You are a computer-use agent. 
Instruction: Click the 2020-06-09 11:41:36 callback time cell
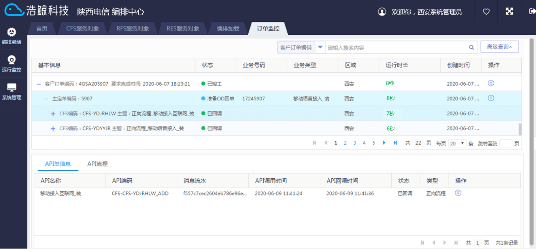(350, 194)
